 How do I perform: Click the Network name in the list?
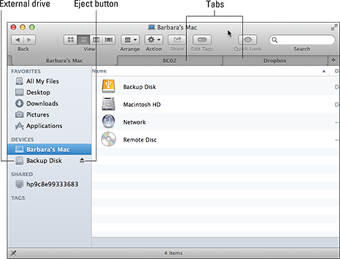point(134,122)
